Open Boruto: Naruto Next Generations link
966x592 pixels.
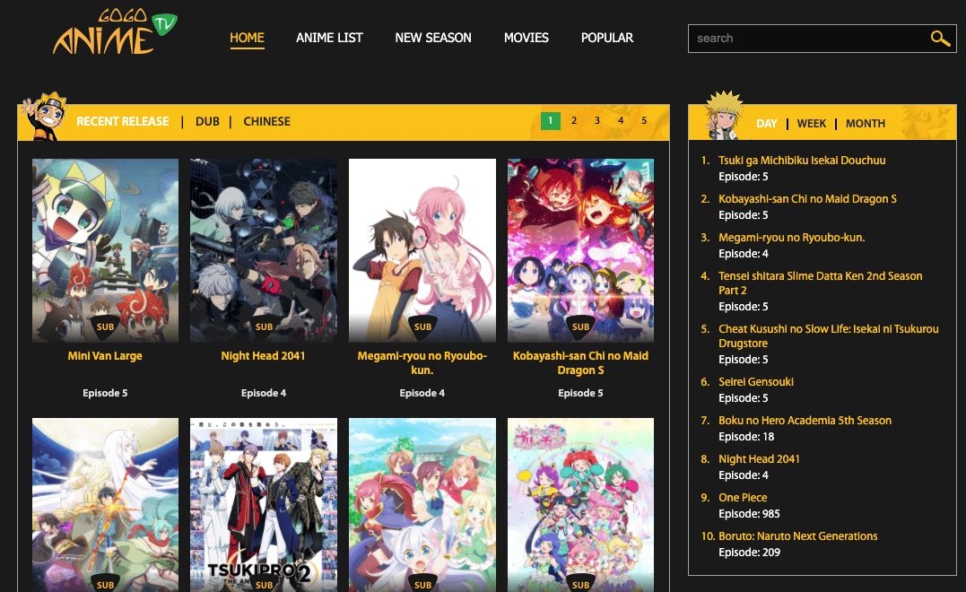[797, 536]
